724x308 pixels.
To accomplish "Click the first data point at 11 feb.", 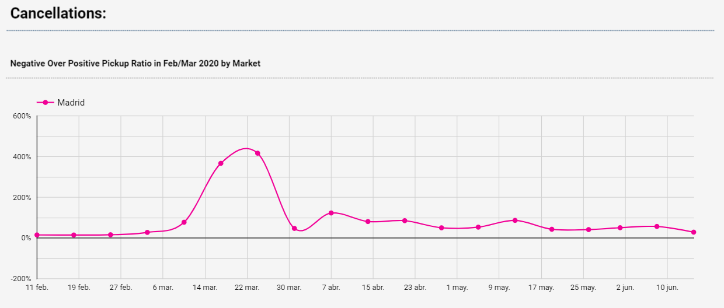I will coord(37,235).
